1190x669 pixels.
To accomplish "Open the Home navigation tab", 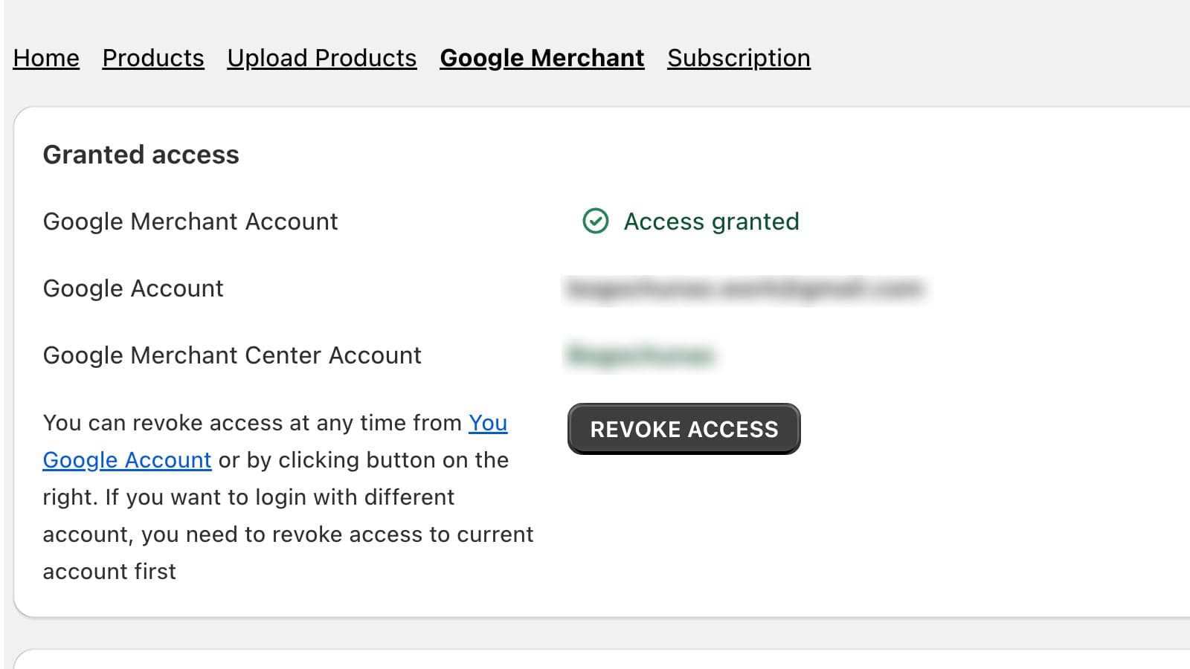I will pyautogui.click(x=46, y=58).
